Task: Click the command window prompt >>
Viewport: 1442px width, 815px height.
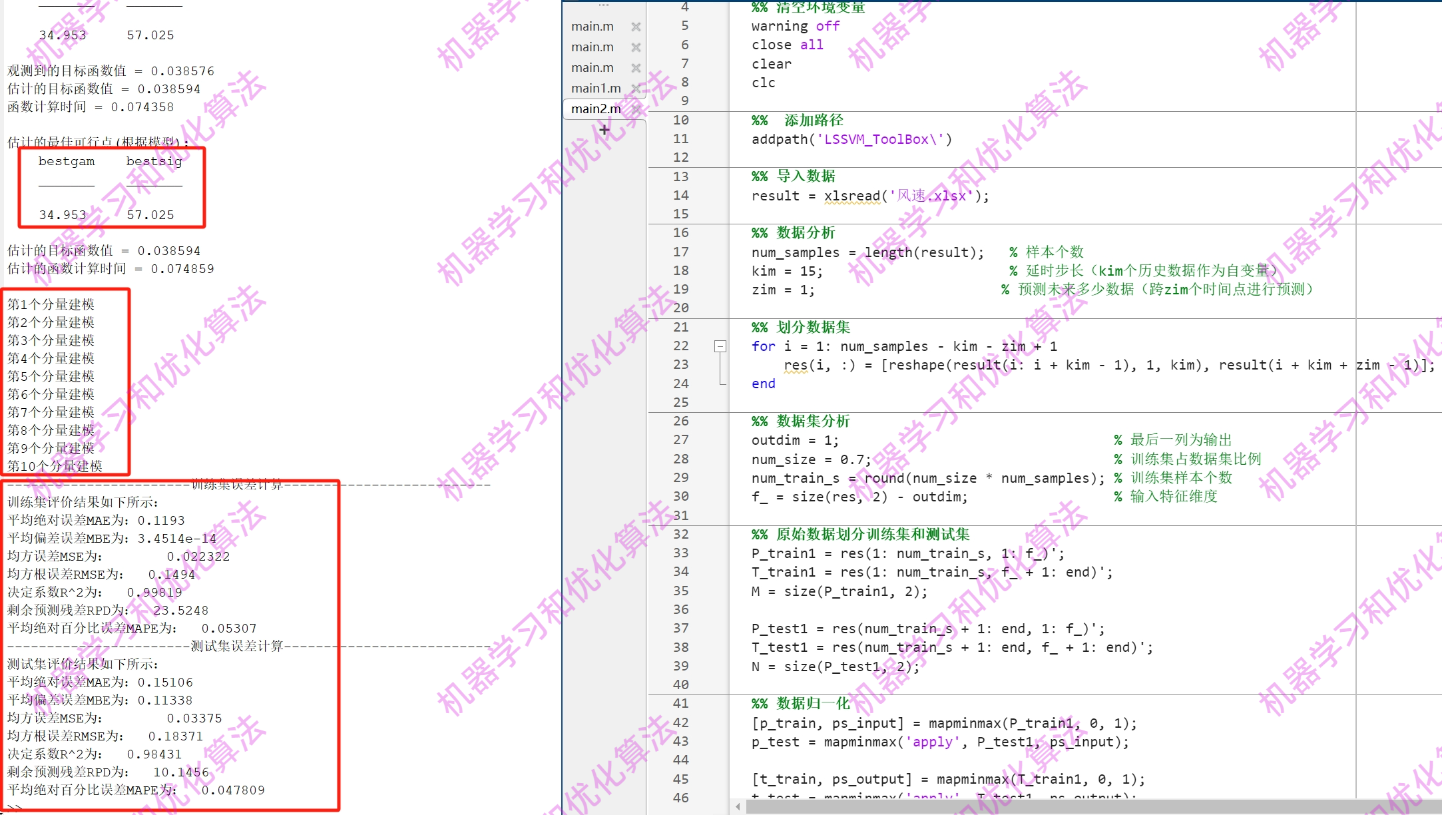Action: click(x=15, y=808)
